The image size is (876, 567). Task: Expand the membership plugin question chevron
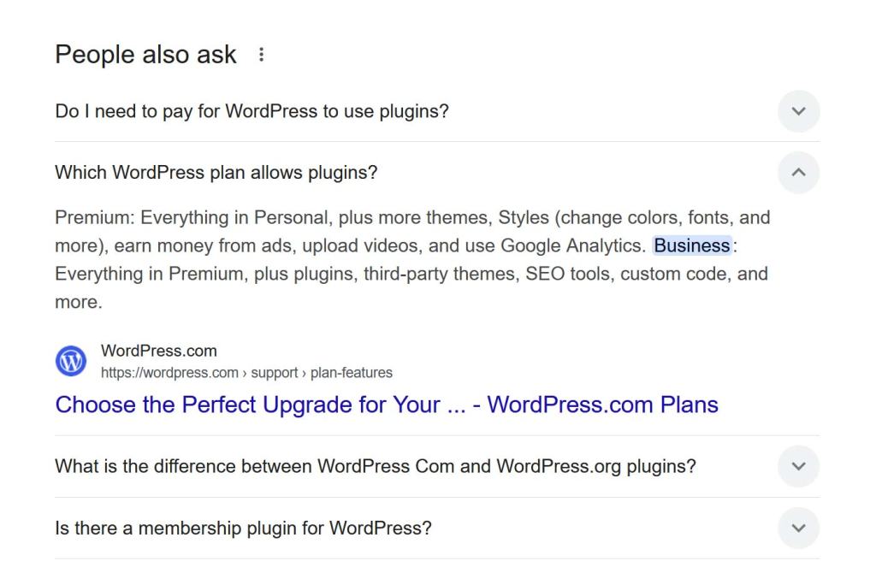(x=798, y=528)
